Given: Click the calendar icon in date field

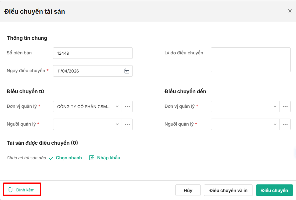Looking at the screenshot, I should point(127,71).
